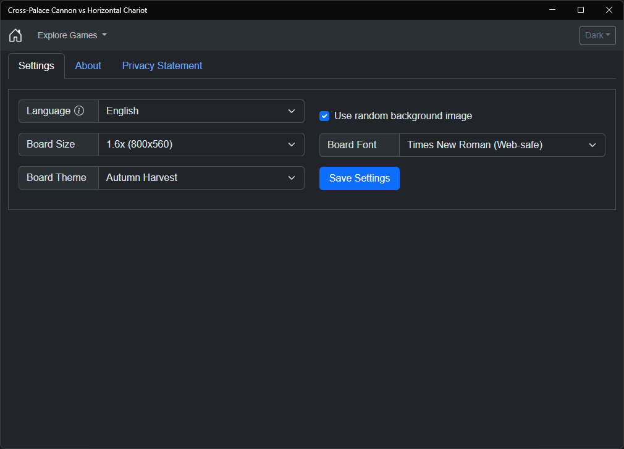Open the Language dropdown showing English

pos(201,111)
